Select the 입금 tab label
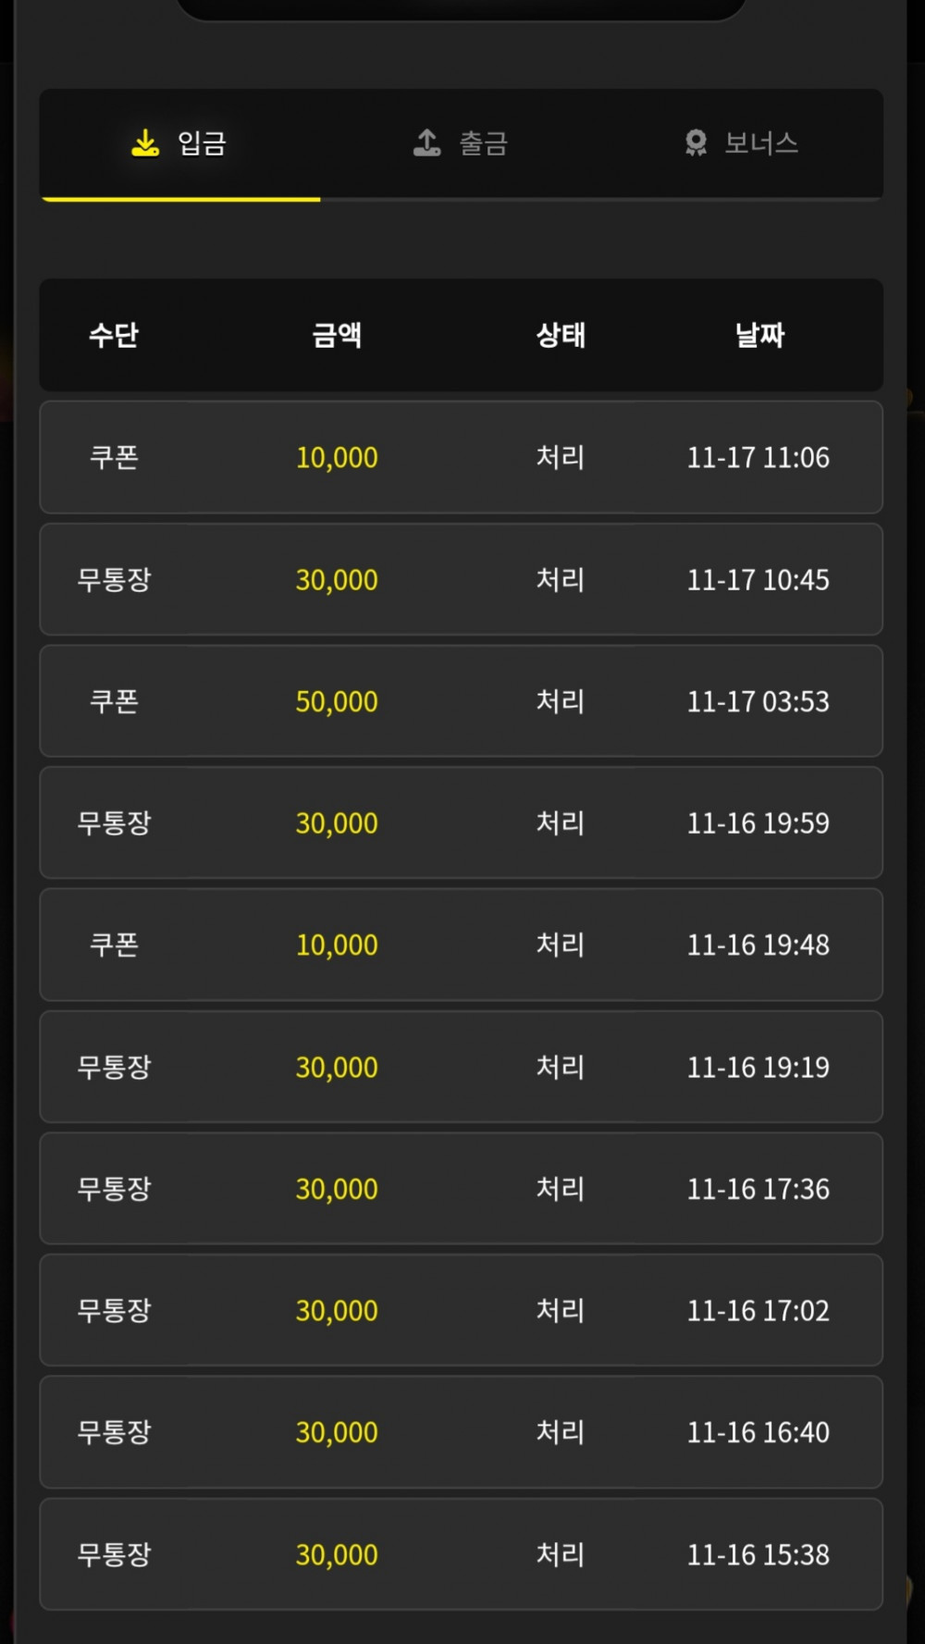 202,143
